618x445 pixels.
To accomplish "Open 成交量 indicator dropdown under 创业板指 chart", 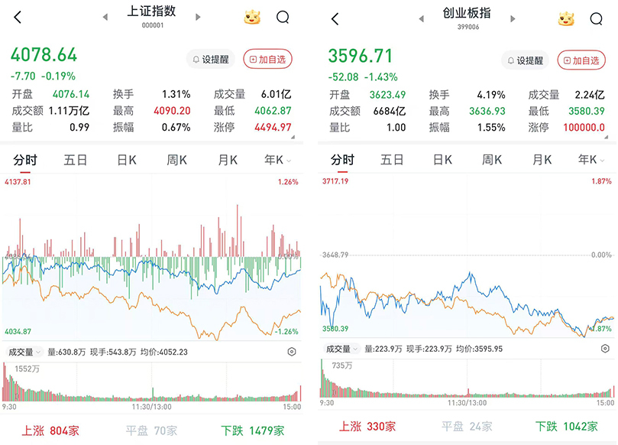I will (341, 349).
